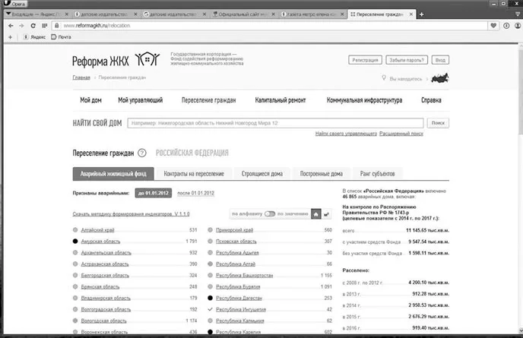Switch to Контракты на переселение tab
This screenshot has height=338, width=523.
point(194,174)
